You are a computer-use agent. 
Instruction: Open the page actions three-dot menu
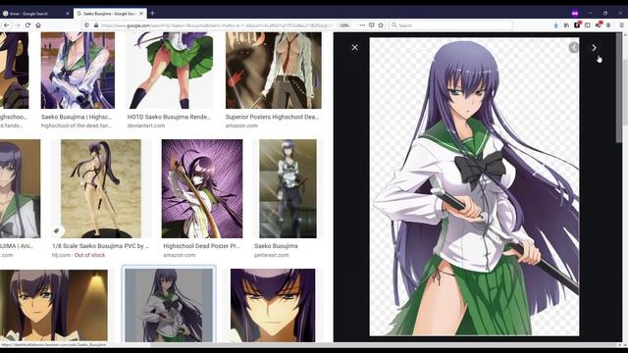[362, 25]
